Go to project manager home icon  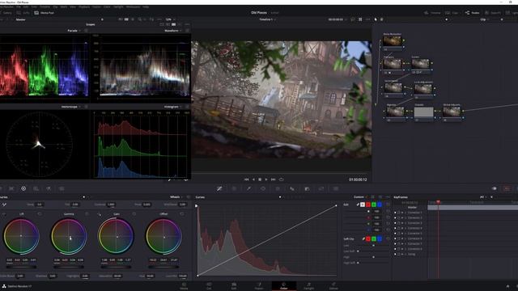tap(507, 286)
